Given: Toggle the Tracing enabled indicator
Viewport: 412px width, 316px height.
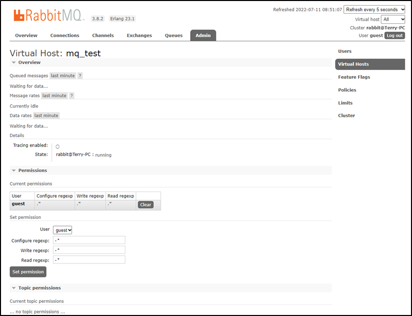Looking at the screenshot, I should point(58,147).
